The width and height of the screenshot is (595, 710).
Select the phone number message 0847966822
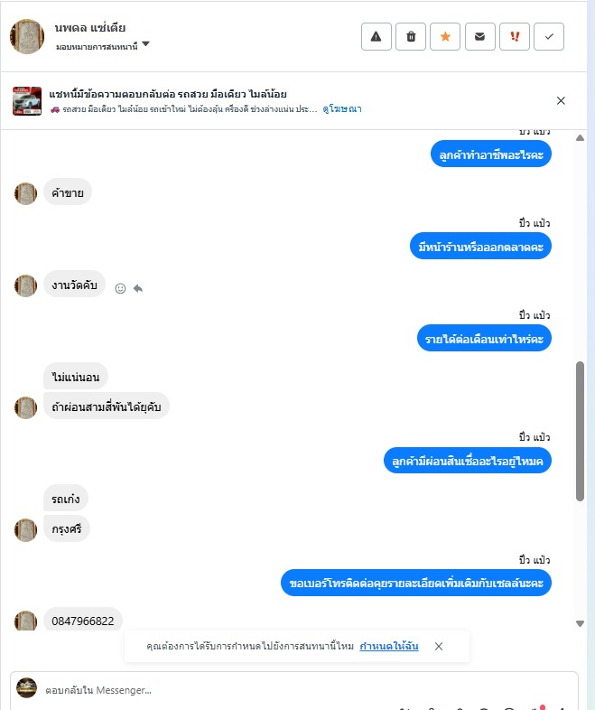[x=83, y=621]
